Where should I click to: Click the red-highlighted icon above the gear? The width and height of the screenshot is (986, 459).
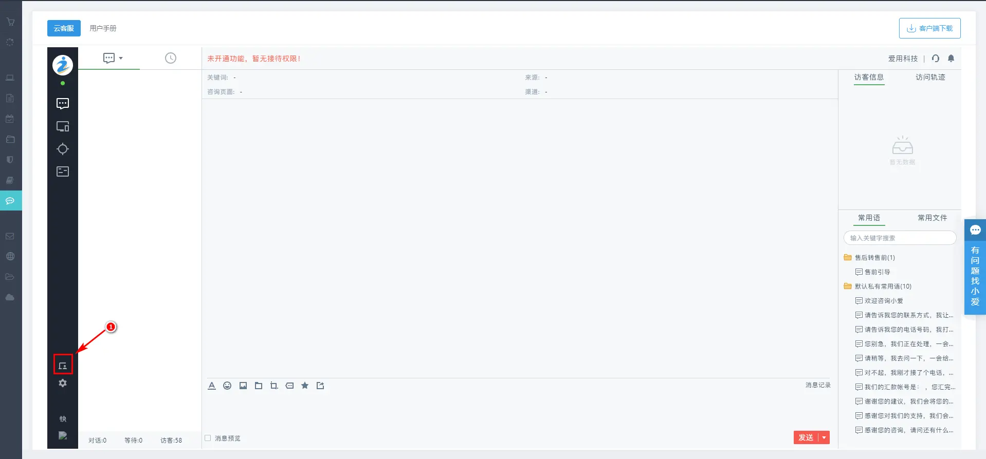coord(63,365)
